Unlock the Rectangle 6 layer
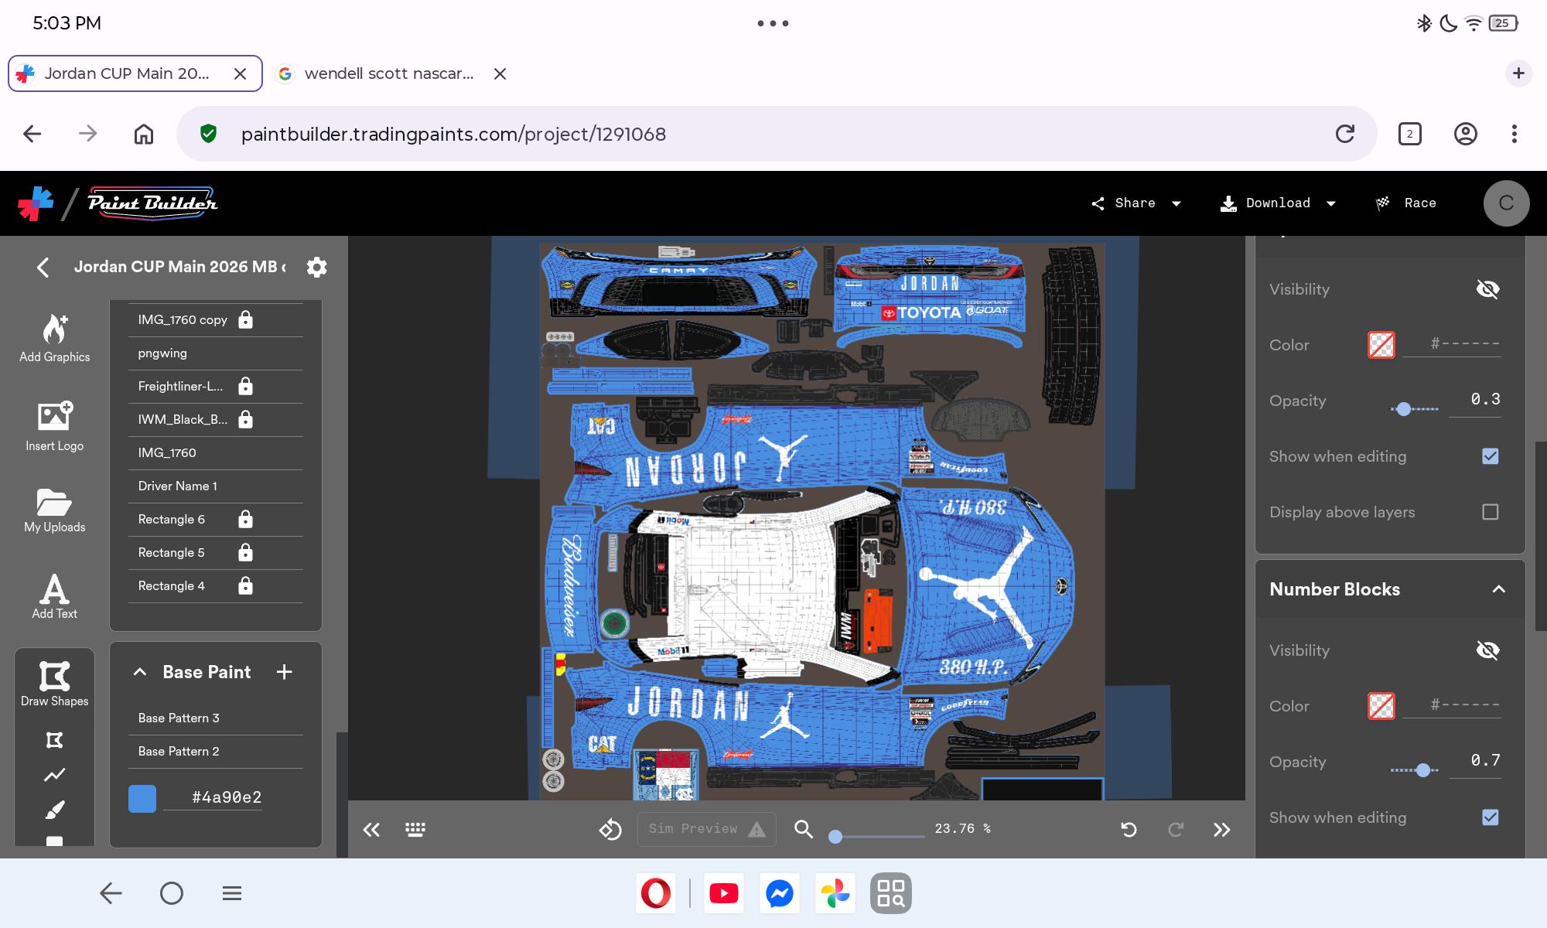The width and height of the screenshot is (1547, 928). [246, 519]
